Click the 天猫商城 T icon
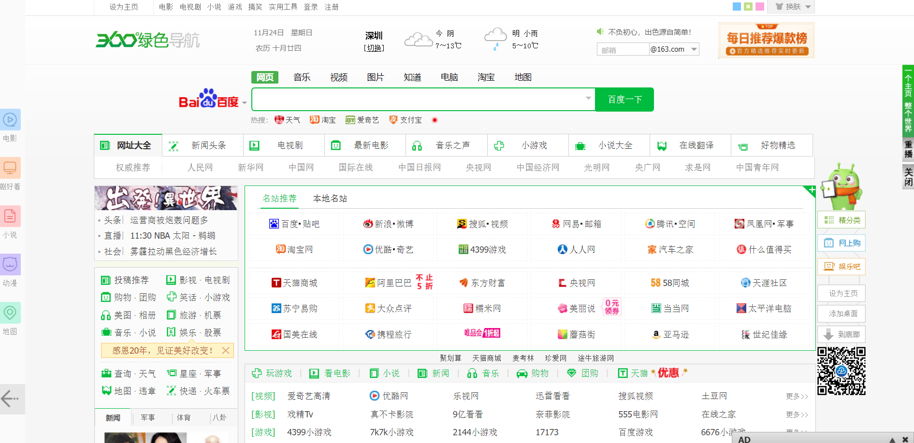The width and height of the screenshot is (914, 443). (276, 283)
